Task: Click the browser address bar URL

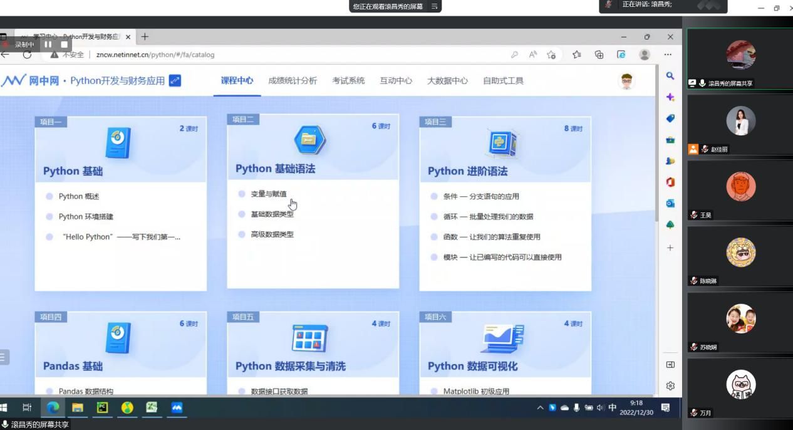Action: [155, 55]
